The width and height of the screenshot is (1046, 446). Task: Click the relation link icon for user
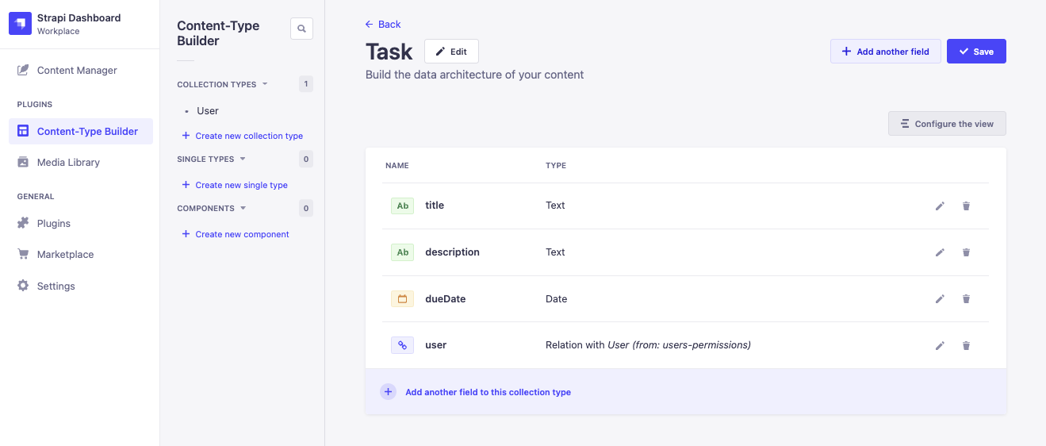(402, 345)
